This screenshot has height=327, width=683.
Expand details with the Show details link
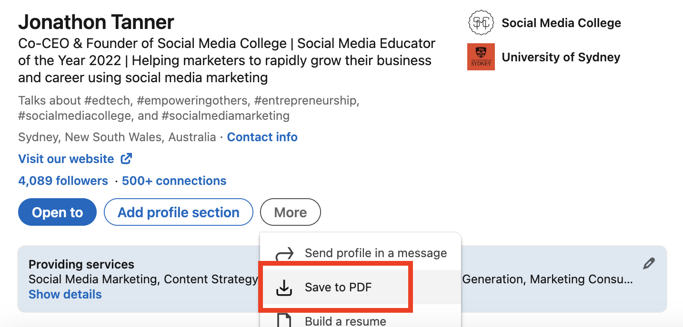click(65, 294)
